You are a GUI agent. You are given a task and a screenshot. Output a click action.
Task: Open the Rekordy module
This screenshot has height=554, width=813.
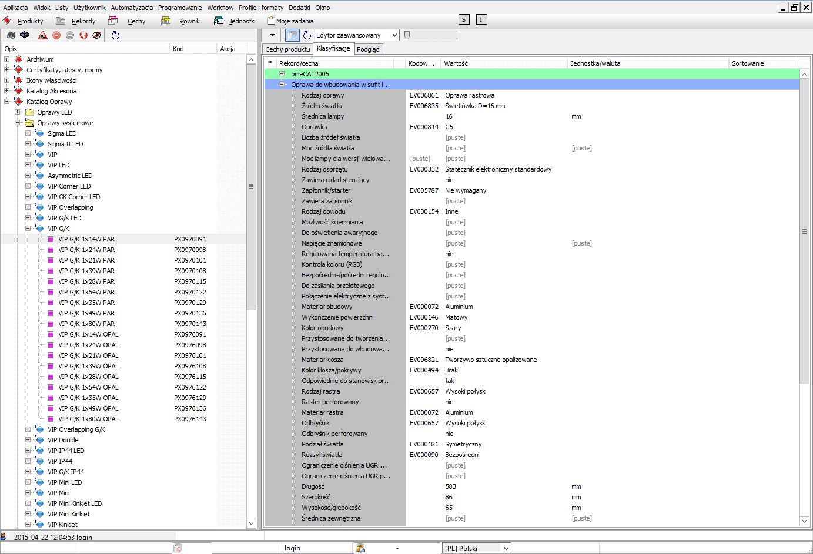click(76, 21)
